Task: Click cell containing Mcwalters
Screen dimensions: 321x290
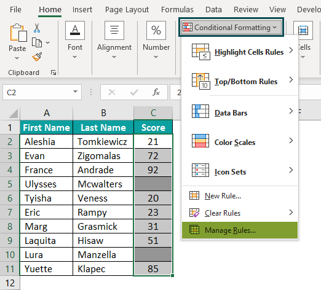Action: (103, 184)
